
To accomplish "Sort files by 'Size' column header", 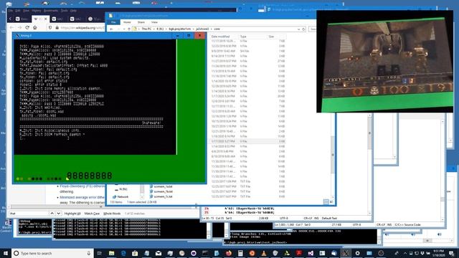I will tap(271, 37).
